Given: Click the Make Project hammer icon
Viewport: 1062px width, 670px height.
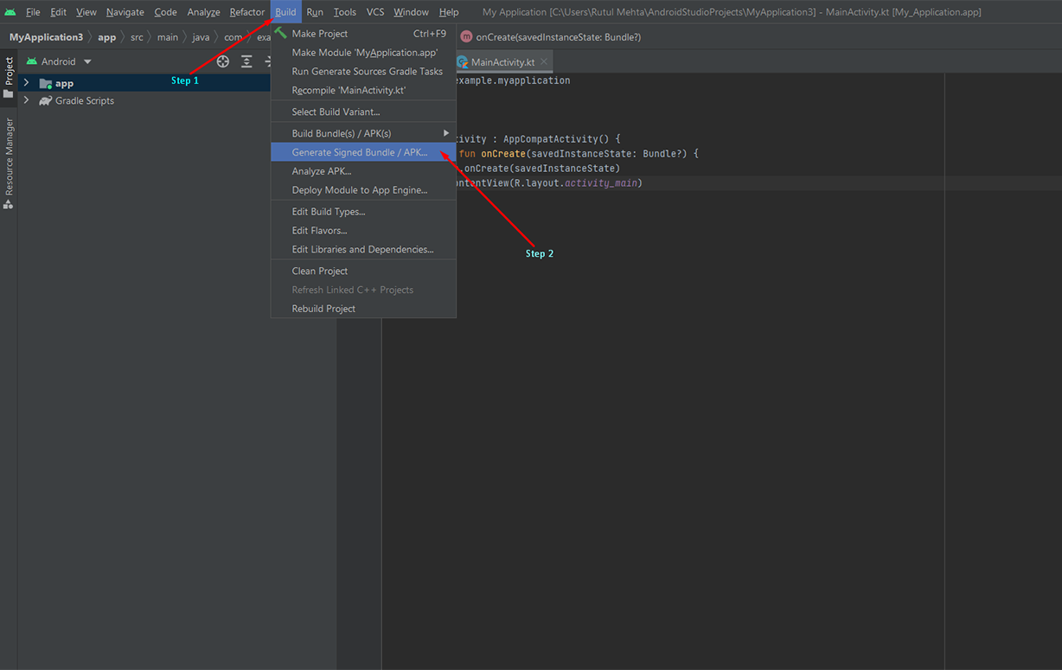Looking at the screenshot, I should (280, 33).
